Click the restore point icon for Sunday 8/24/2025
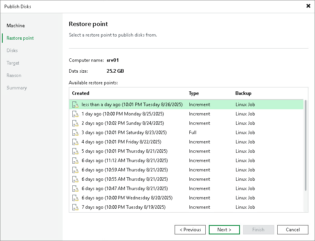 [x=75, y=123]
